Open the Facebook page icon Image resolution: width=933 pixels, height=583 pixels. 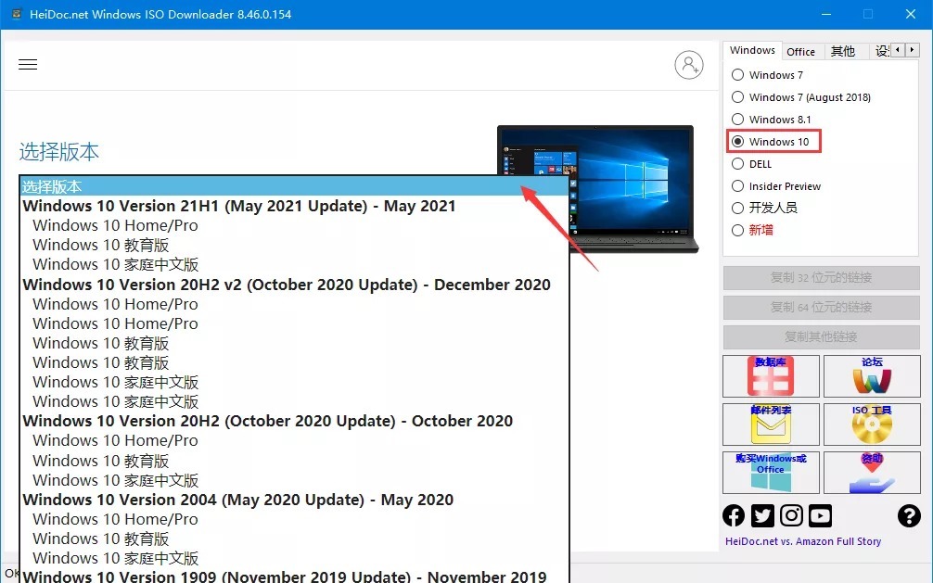(734, 516)
